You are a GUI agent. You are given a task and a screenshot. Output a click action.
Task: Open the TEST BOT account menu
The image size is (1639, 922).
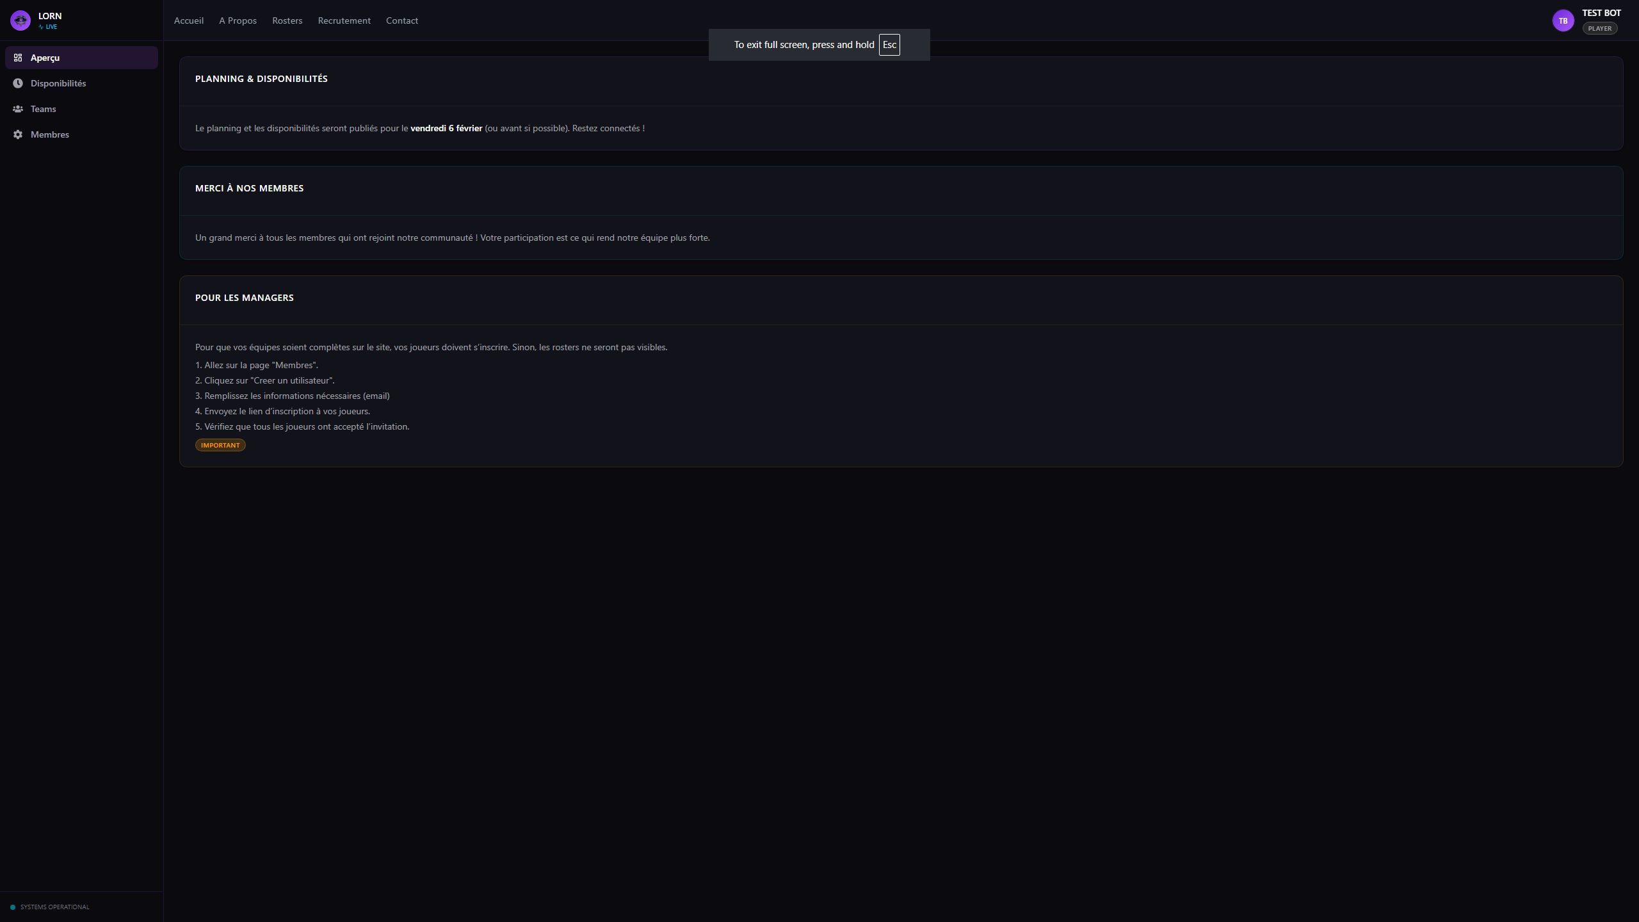[x=1601, y=12]
